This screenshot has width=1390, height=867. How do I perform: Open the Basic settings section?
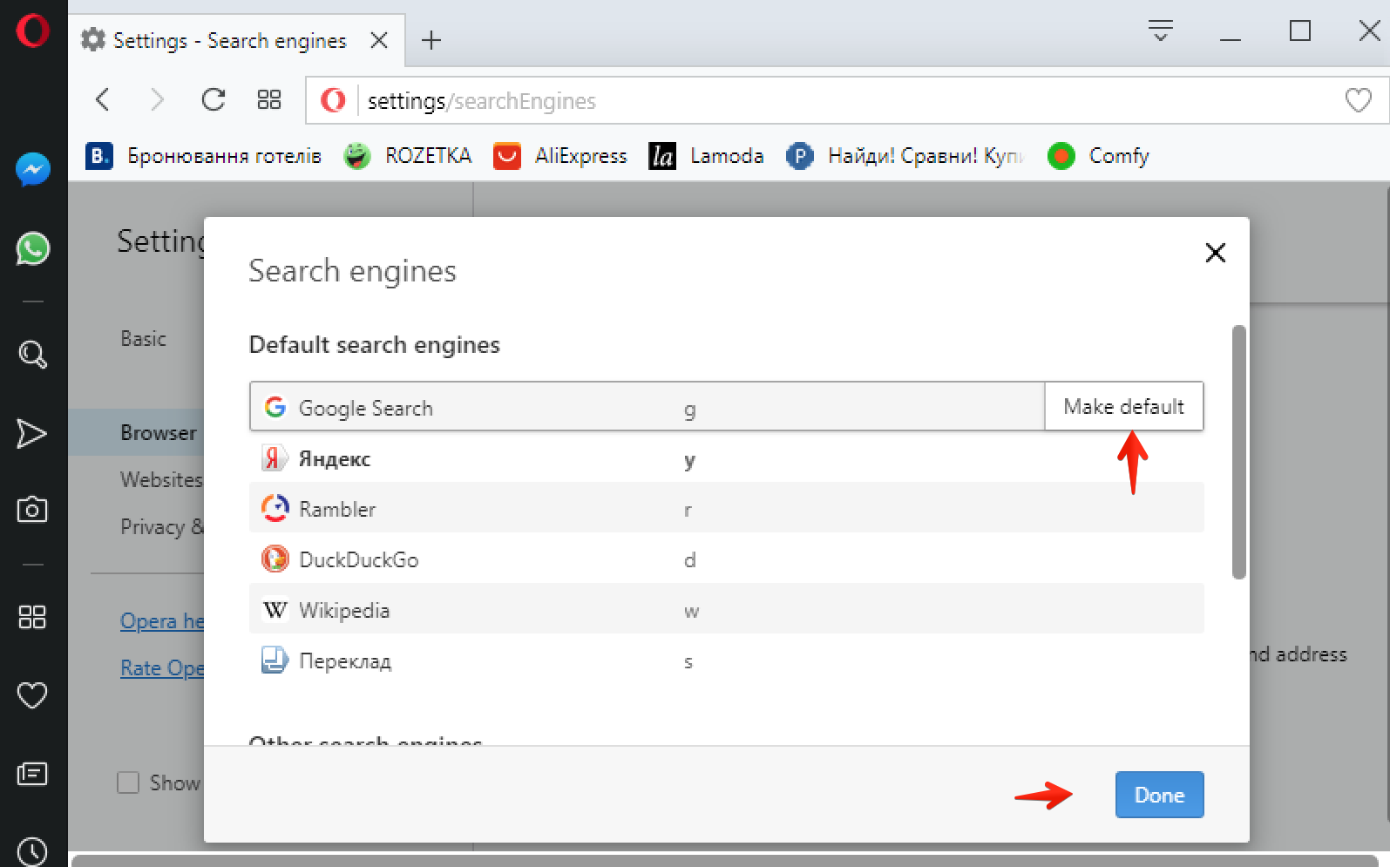coord(143,338)
